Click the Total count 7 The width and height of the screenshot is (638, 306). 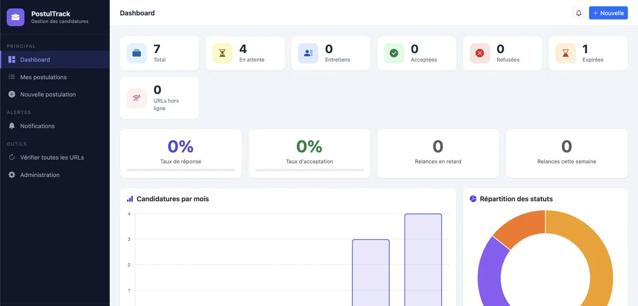pyautogui.click(x=157, y=49)
